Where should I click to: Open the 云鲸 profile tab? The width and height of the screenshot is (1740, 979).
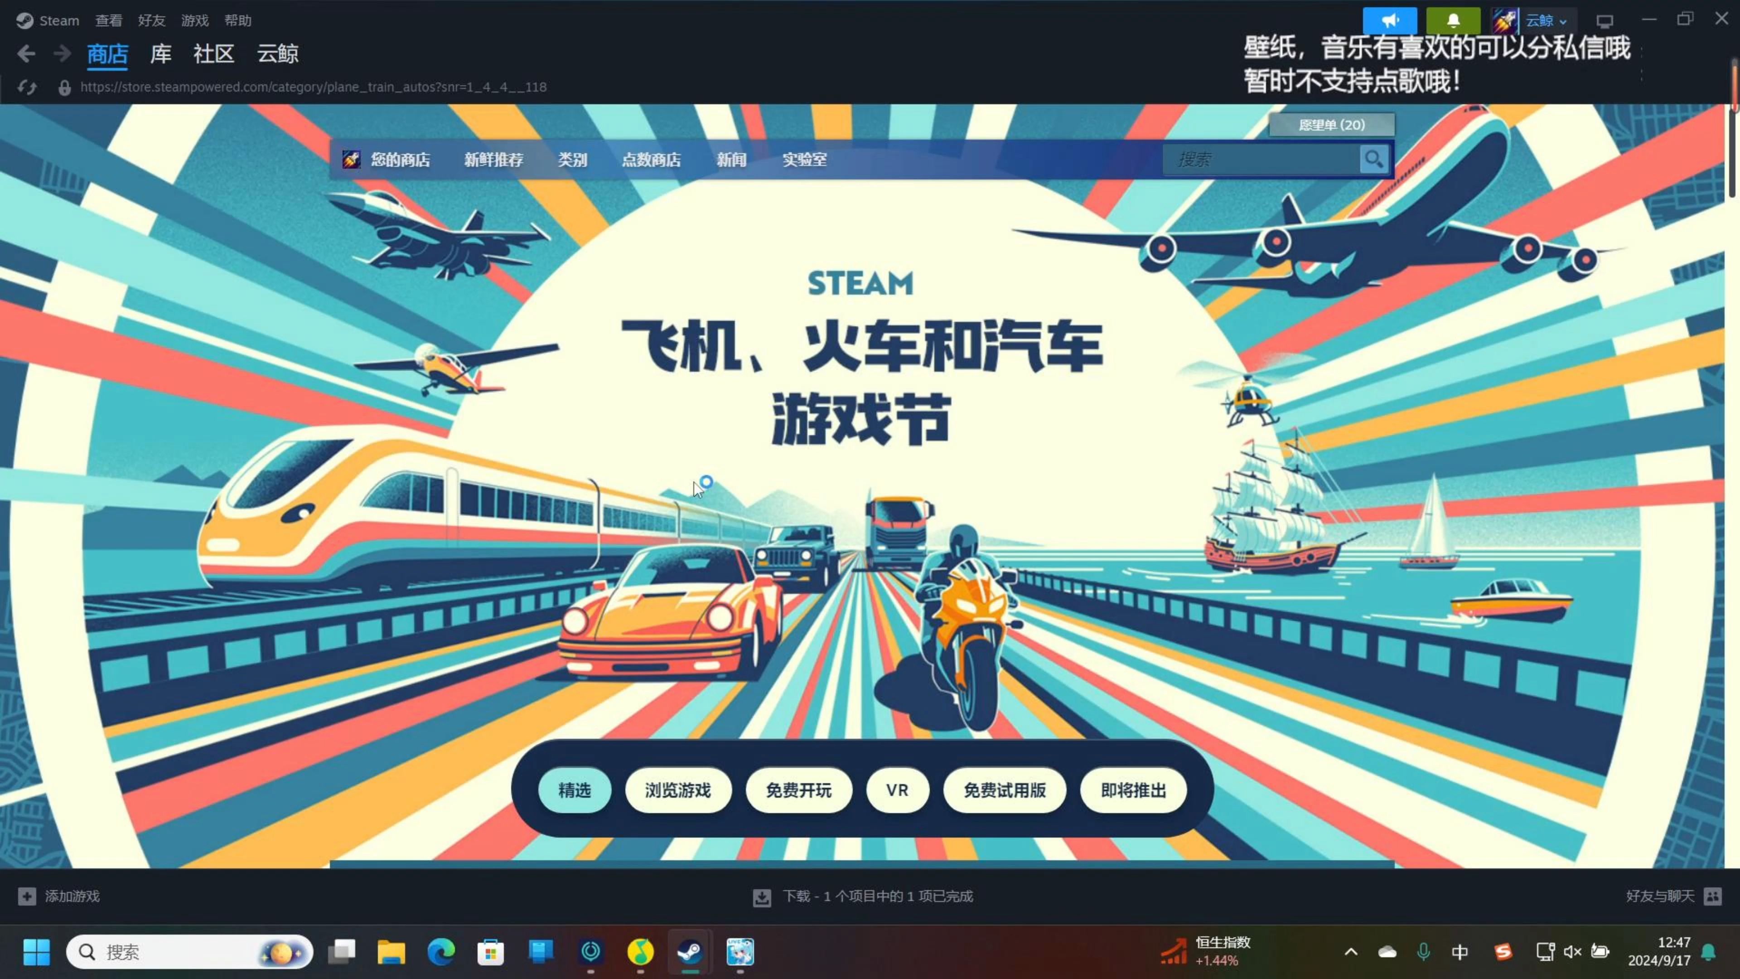278,53
